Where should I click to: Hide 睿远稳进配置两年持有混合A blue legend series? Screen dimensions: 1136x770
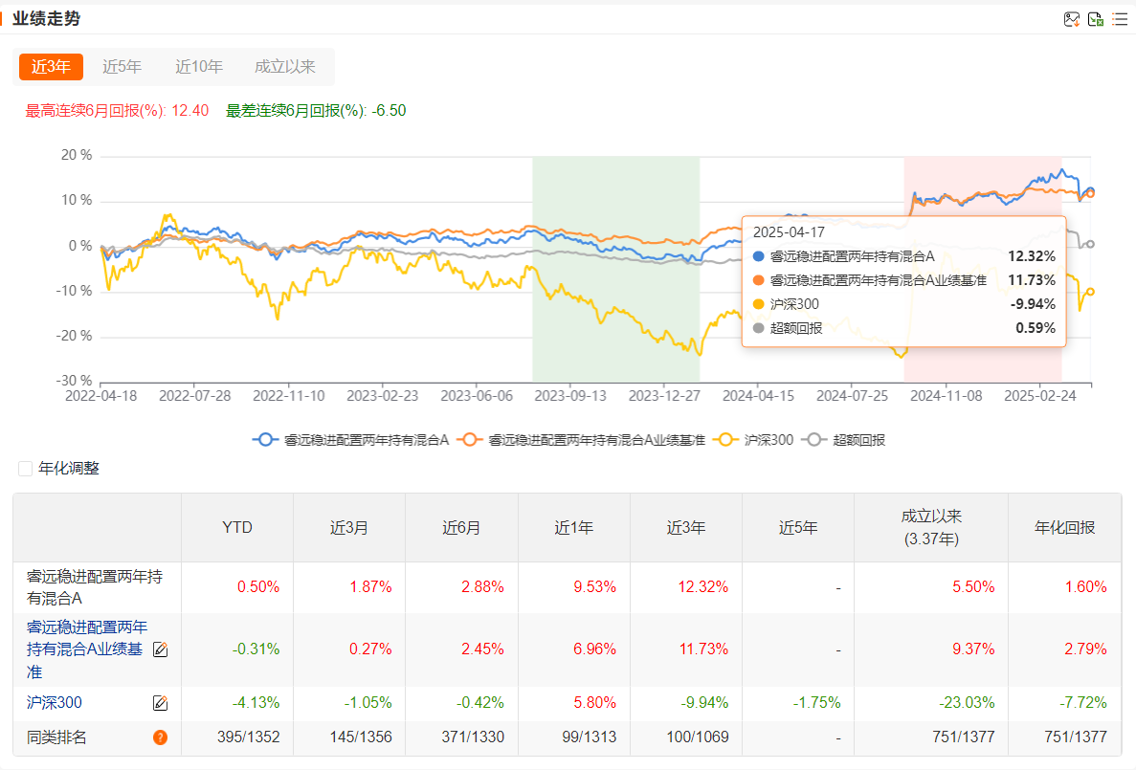click(x=265, y=440)
